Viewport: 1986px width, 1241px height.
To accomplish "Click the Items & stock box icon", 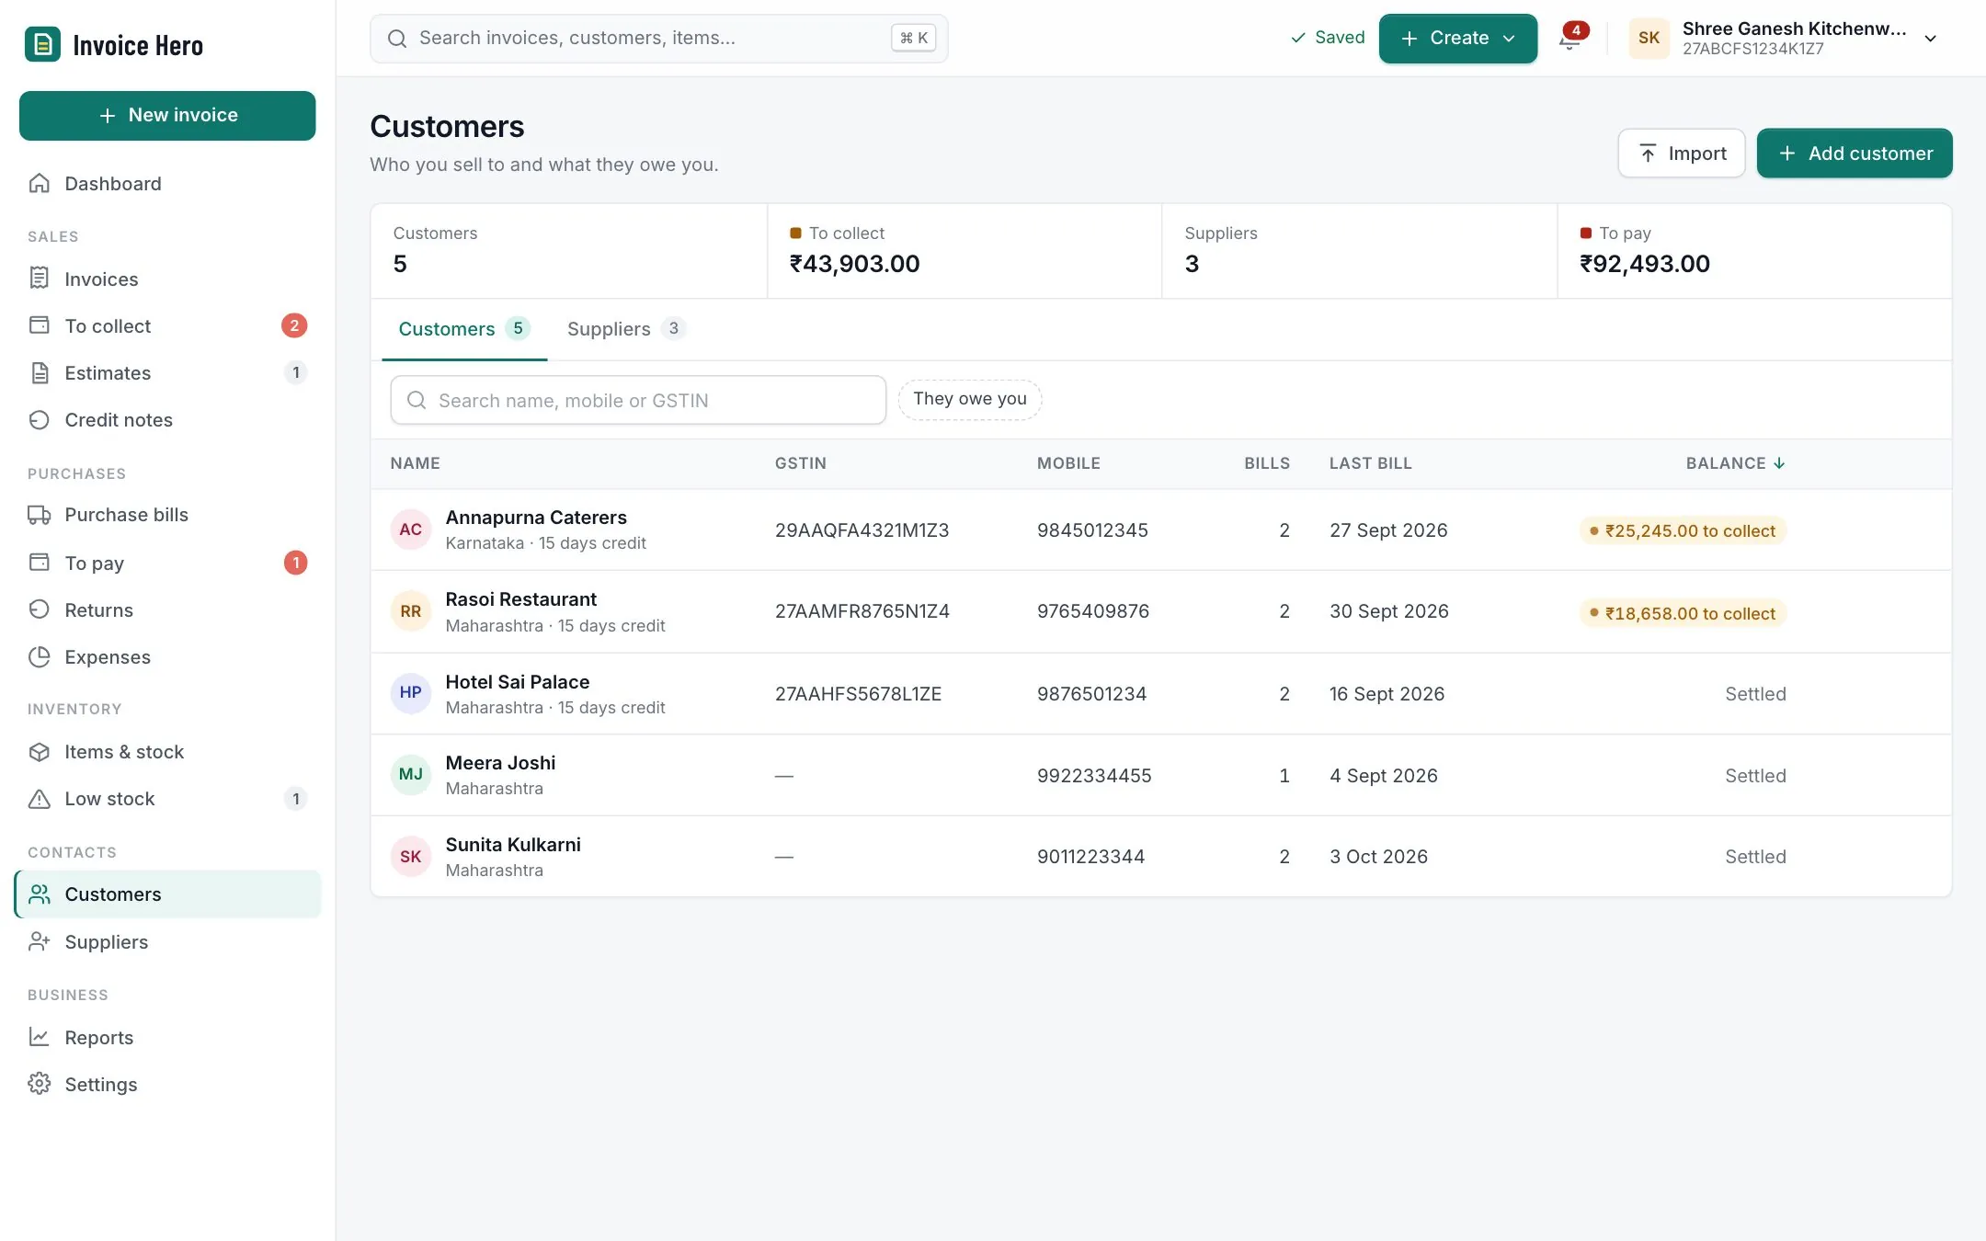I will pos(40,752).
